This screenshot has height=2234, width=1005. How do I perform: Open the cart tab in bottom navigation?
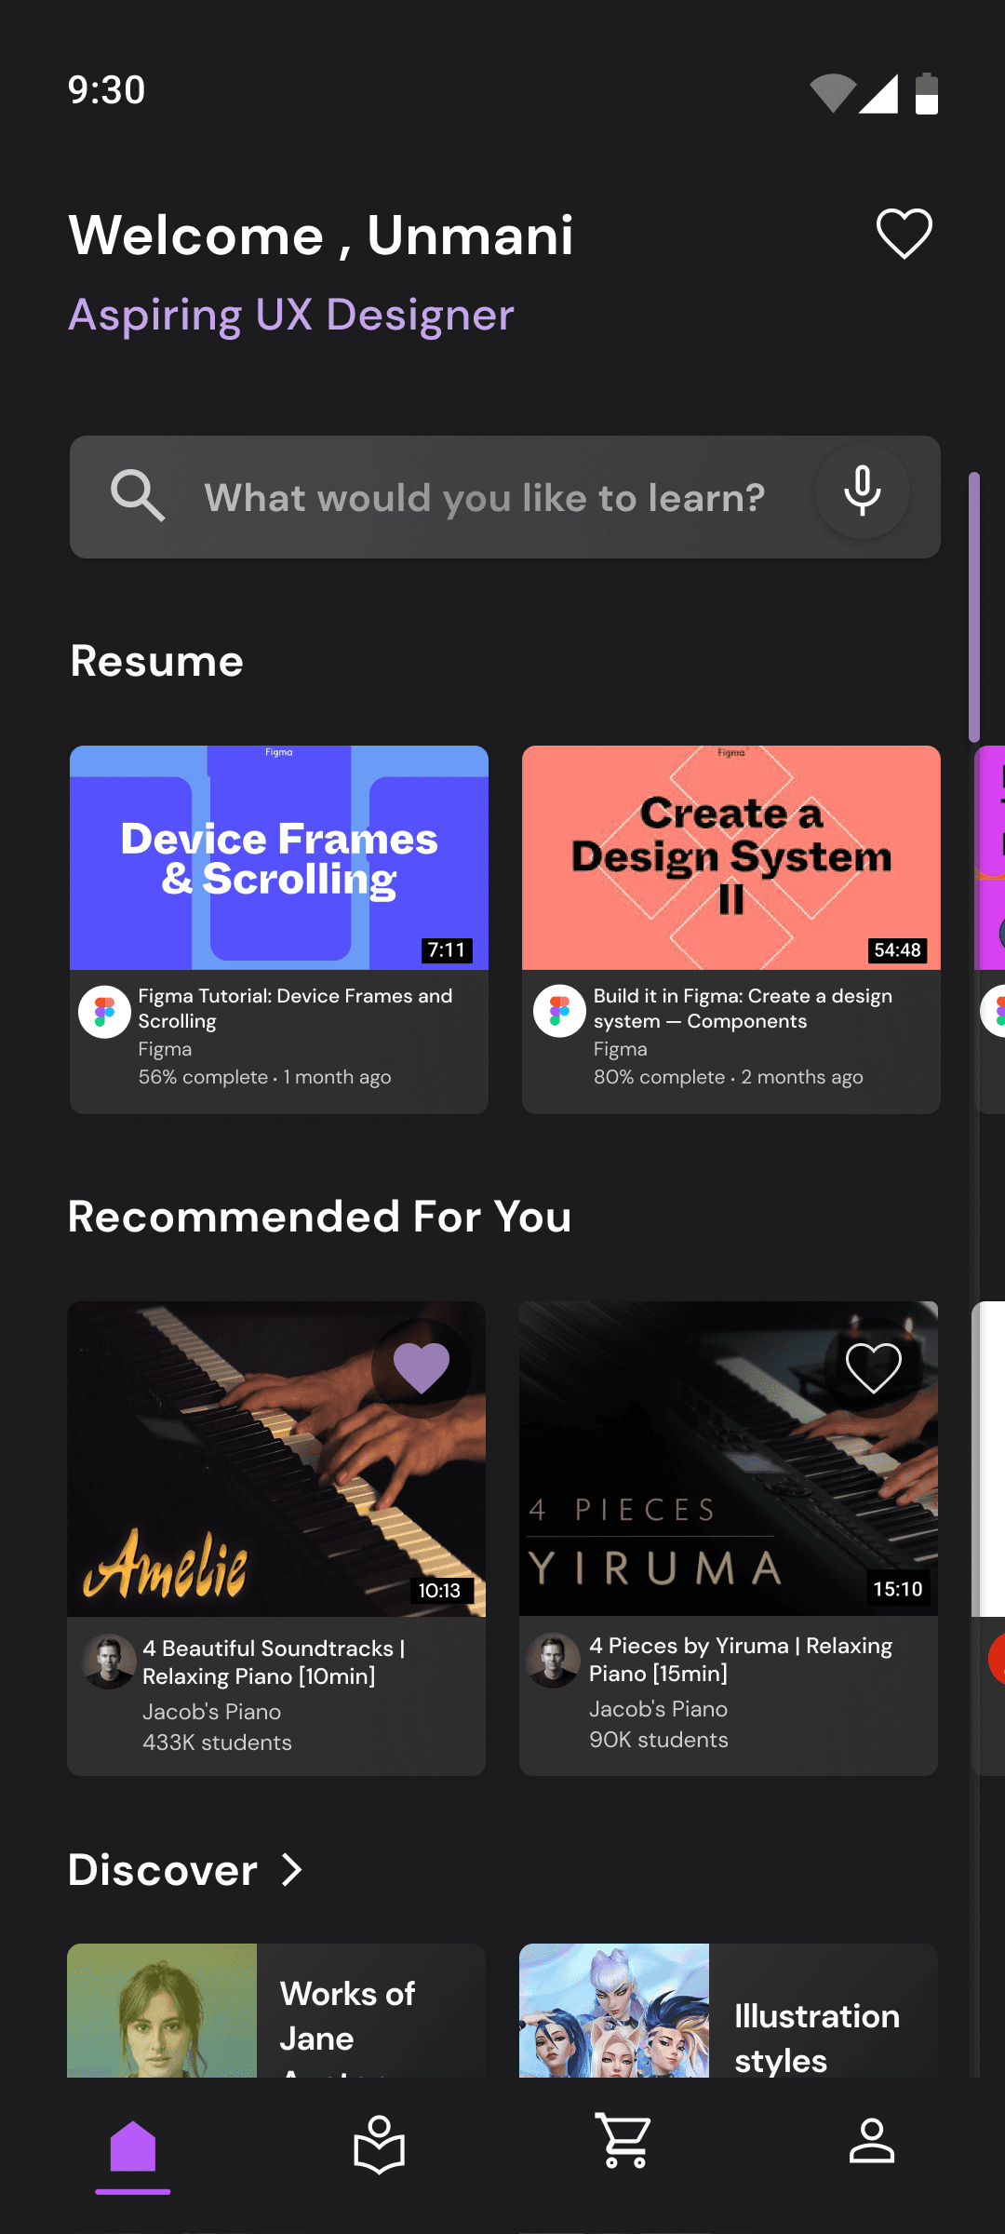point(624,2140)
